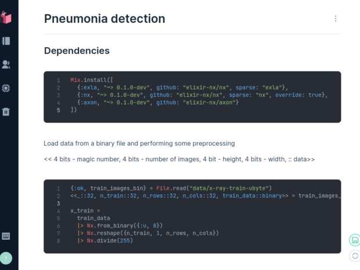Focus the Mix.install code cell
360x270 pixels.
coord(192,97)
